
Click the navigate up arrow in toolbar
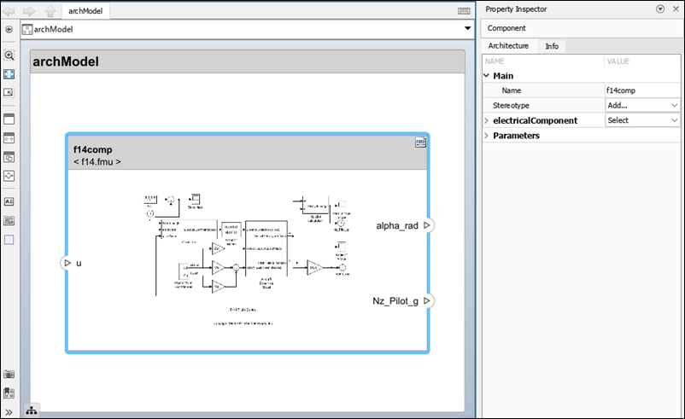(50, 11)
